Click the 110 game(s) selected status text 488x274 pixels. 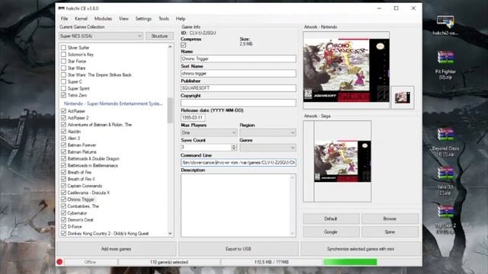coord(169,262)
